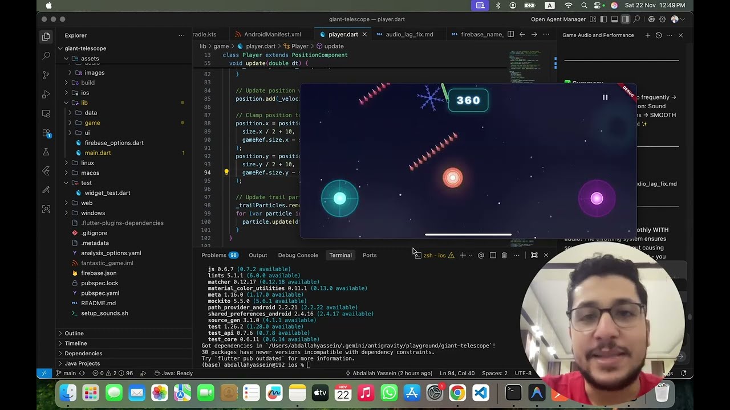Close the player.dart editor tab
The image size is (730, 410).
364,34
